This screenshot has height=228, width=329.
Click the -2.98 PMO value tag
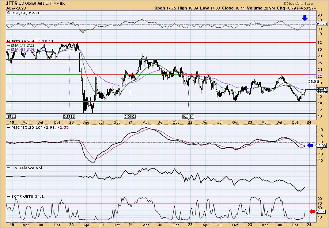[x=322, y=146]
